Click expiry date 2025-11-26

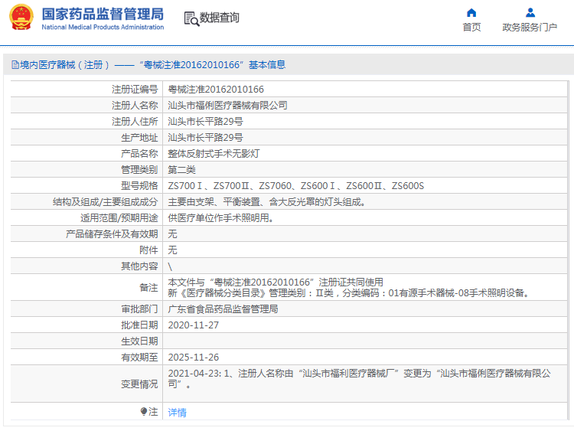[194, 358]
